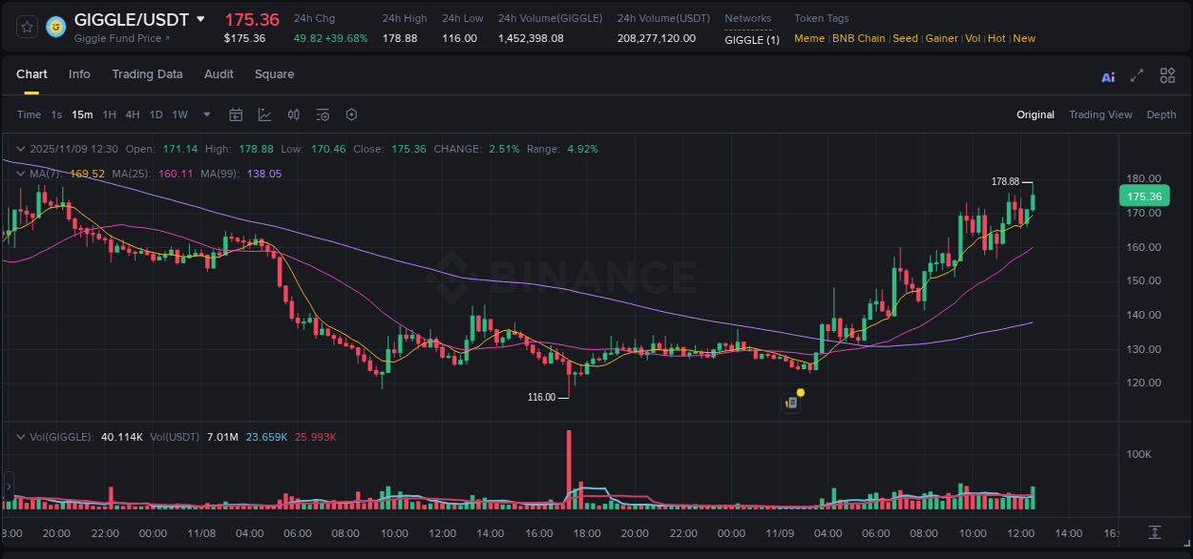
Task: Open the AI chart analysis icon
Action: pyautogui.click(x=1107, y=74)
